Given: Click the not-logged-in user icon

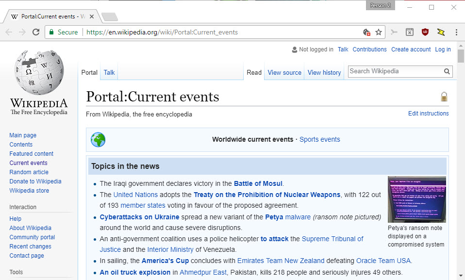Looking at the screenshot, I should point(295,49).
